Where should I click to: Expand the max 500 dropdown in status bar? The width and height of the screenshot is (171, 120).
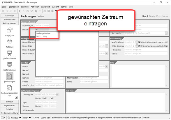pyautogui.click(x=20, y=118)
